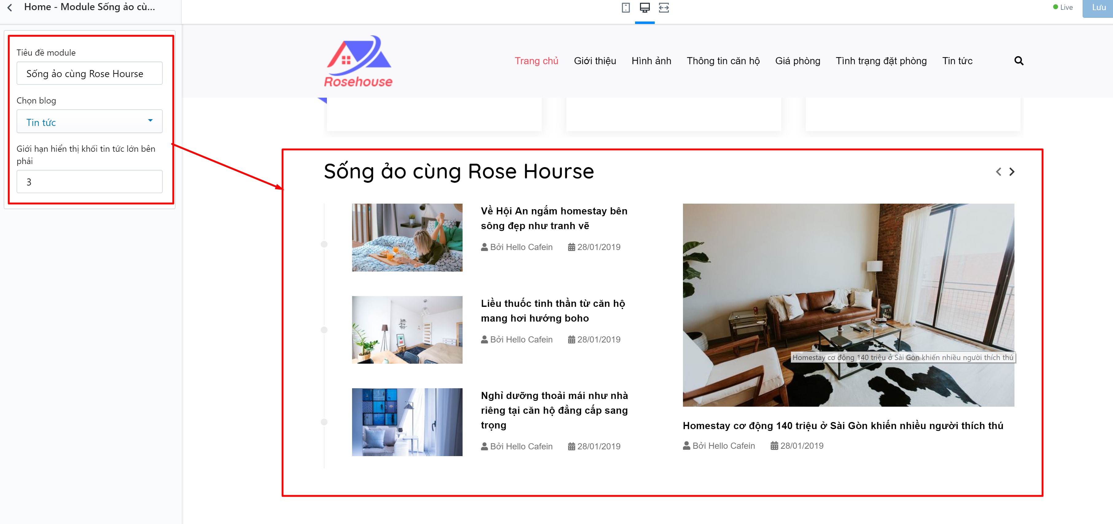Viewport: 1113px width, 524px height.
Task: Open the search magnifier icon
Action: coord(1019,61)
